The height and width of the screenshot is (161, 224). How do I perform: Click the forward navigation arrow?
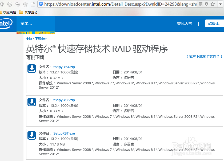point(17,4)
